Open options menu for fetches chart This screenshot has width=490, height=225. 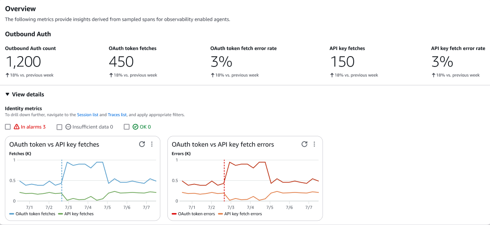pos(152,144)
